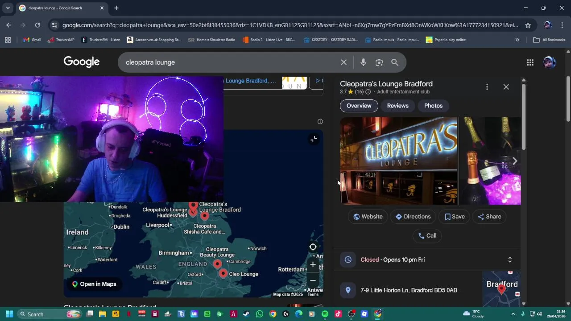Show hidden bookmarks with the chevron

pyautogui.click(x=517, y=40)
